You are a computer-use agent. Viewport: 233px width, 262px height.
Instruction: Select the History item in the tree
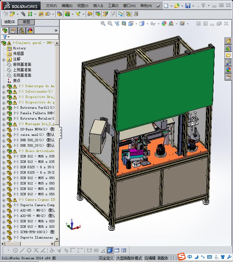click(20, 48)
